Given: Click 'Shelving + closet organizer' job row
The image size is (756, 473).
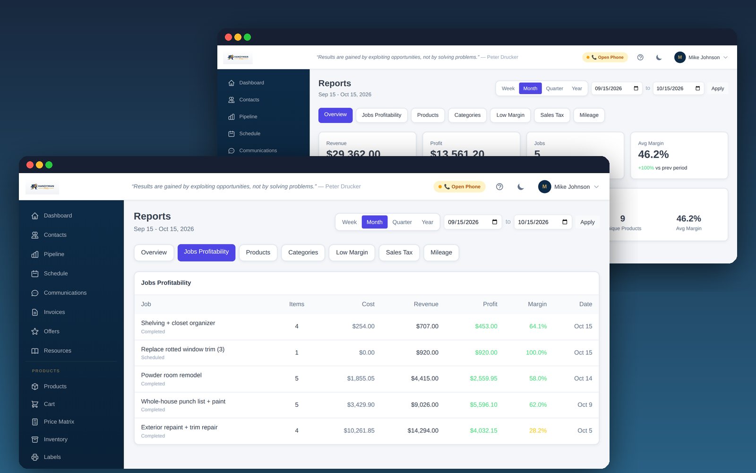Looking at the screenshot, I should (x=367, y=327).
